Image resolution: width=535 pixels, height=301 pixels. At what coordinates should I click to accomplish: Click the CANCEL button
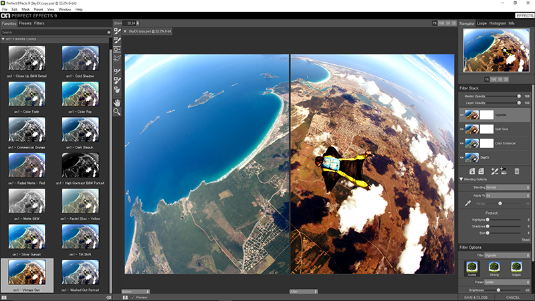coord(513,298)
